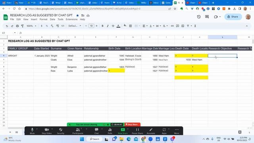Open Security in Zoom toolbar
Viewport: 254px width, 143px height.
click(x=61, y=131)
